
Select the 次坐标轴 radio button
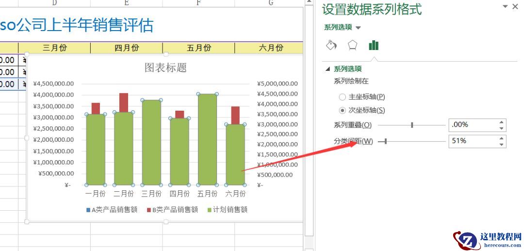(343, 110)
